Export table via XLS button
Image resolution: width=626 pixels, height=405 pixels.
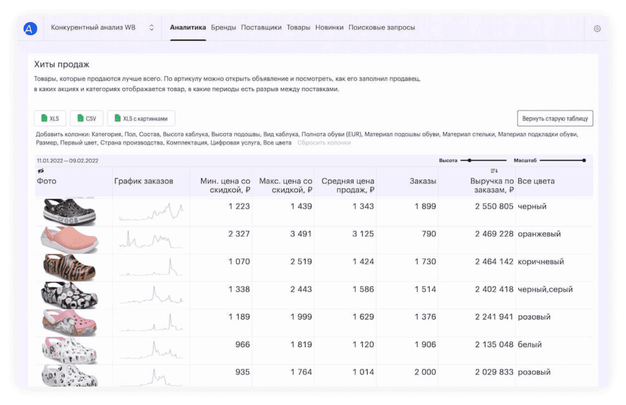50,118
